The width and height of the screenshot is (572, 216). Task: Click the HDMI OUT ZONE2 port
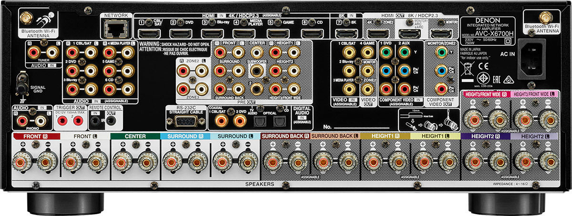[x=378, y=34]
